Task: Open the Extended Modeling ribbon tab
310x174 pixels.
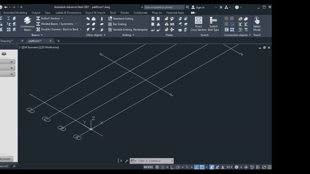Action: pos(15,13)
